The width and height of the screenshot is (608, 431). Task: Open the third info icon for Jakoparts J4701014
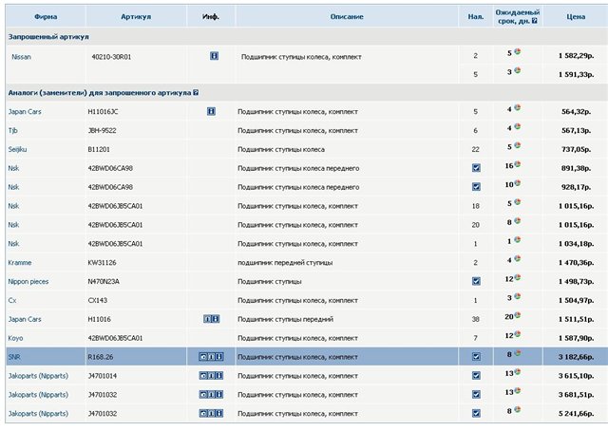point(219,376)
